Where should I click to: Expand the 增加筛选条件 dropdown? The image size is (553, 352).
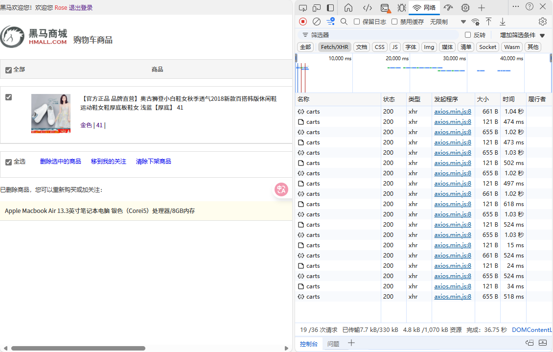(x=522, y=35)
